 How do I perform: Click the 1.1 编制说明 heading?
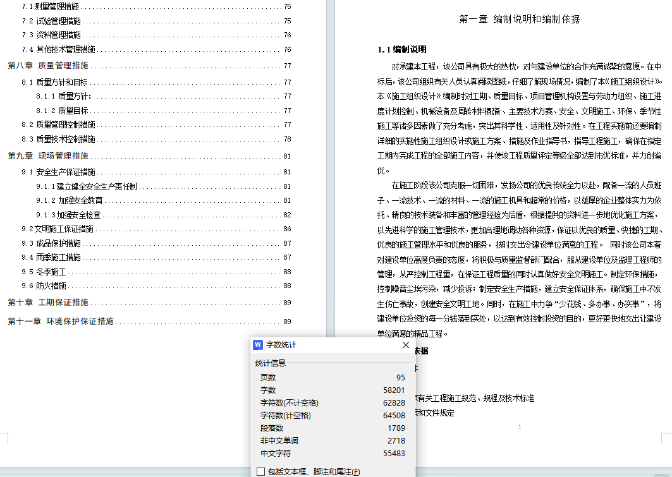point(401,49)
